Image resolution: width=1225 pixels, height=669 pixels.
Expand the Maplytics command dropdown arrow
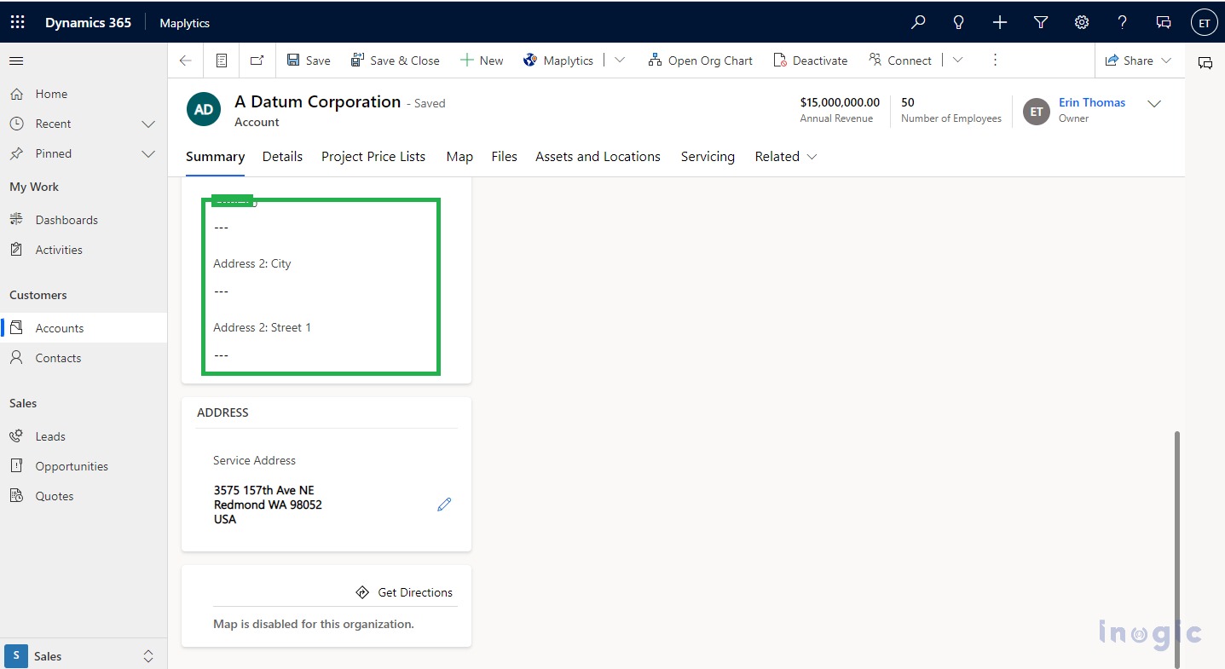coord(620,61)
